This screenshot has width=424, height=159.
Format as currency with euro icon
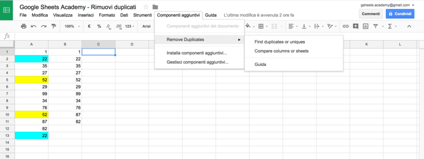point(89,26)
